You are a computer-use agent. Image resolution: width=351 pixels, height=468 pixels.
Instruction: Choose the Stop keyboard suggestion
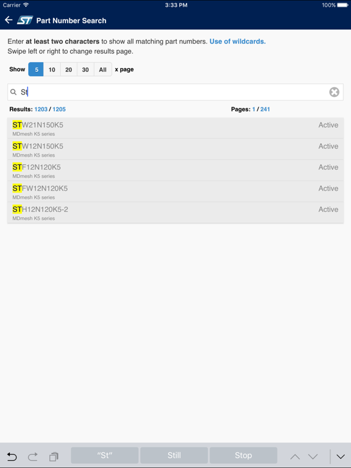click(243, 455)
